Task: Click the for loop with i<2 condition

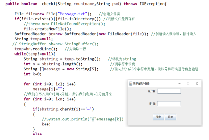Action: point(50,84)
